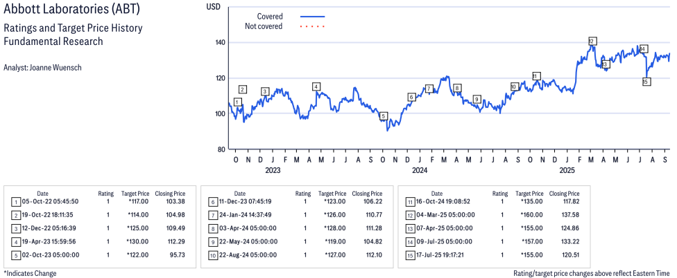Click the closing price 137.58
Viewport: 677px width, 278px height.
coord(569,215)
